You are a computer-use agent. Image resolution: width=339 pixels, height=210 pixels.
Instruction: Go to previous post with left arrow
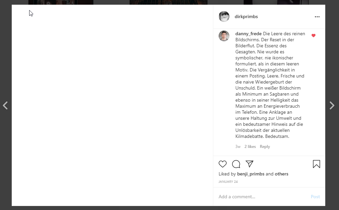pyautogui.click(x=5, y=106)
